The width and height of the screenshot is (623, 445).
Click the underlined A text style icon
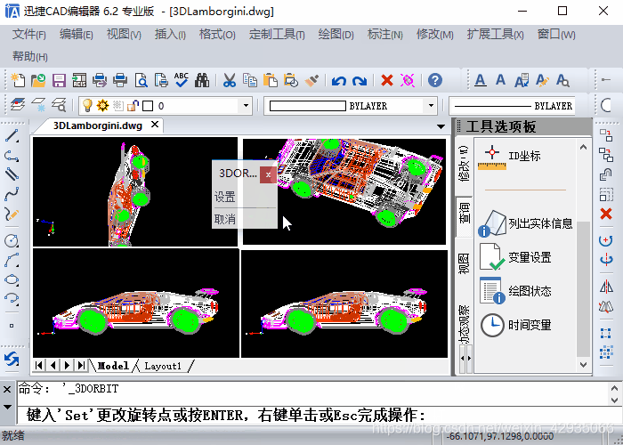481,81
